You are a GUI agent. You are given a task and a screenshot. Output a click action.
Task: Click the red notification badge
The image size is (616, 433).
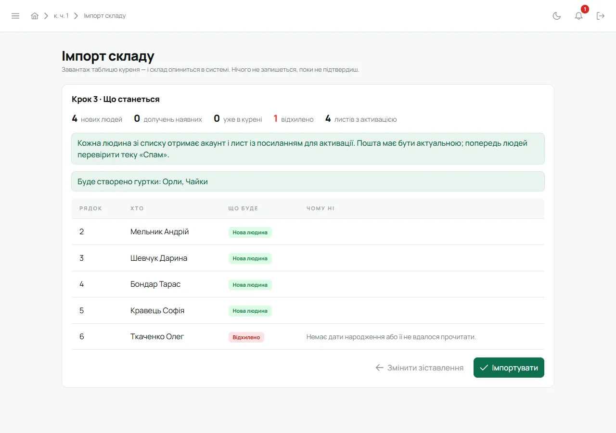point(585,9)
